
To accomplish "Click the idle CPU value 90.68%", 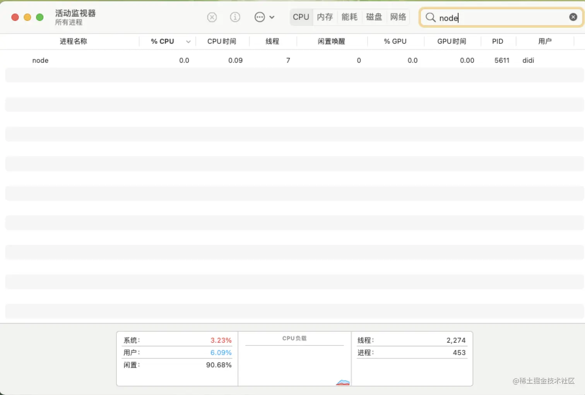I will 219,365.
